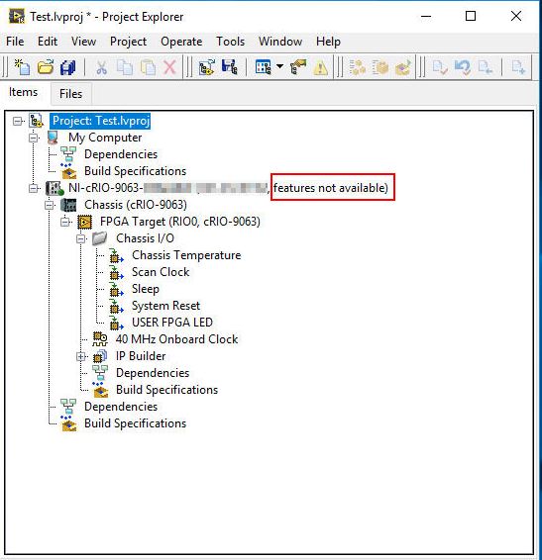Select My Computer in the tree

105,138
